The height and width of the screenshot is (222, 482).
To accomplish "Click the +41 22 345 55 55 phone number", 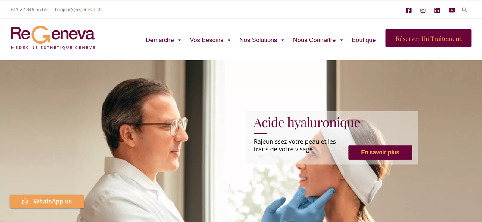I will point(29,10).
